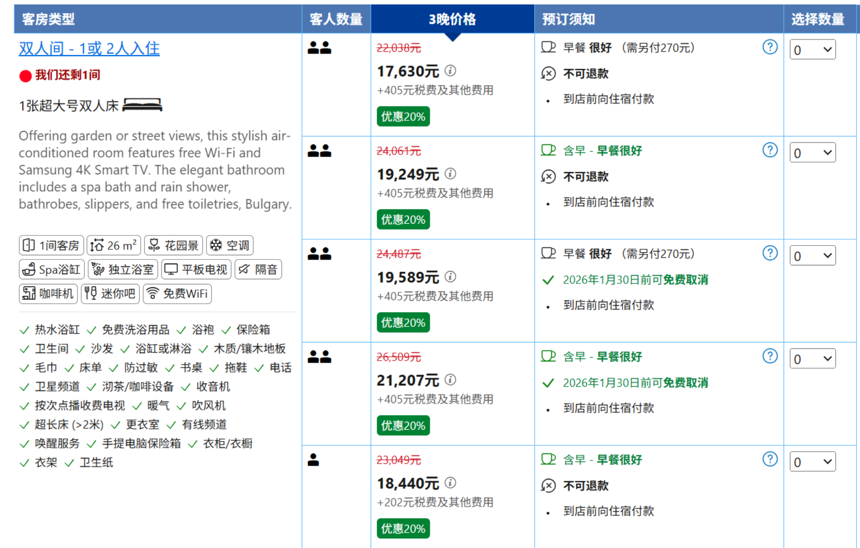Click the 预订须知 column header

(568, 19)
